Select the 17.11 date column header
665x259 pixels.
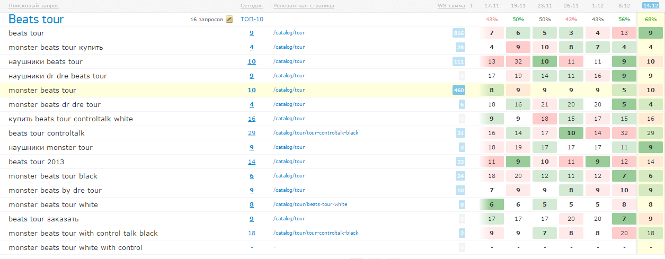[x=492, y=6]
